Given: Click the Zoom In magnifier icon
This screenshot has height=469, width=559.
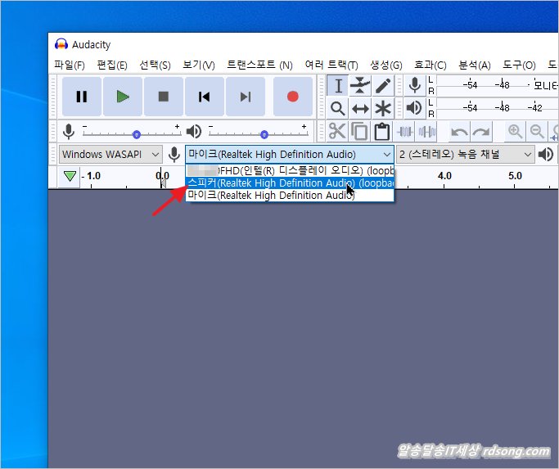Looking at the screenshot, I should (x=515, y=132).
